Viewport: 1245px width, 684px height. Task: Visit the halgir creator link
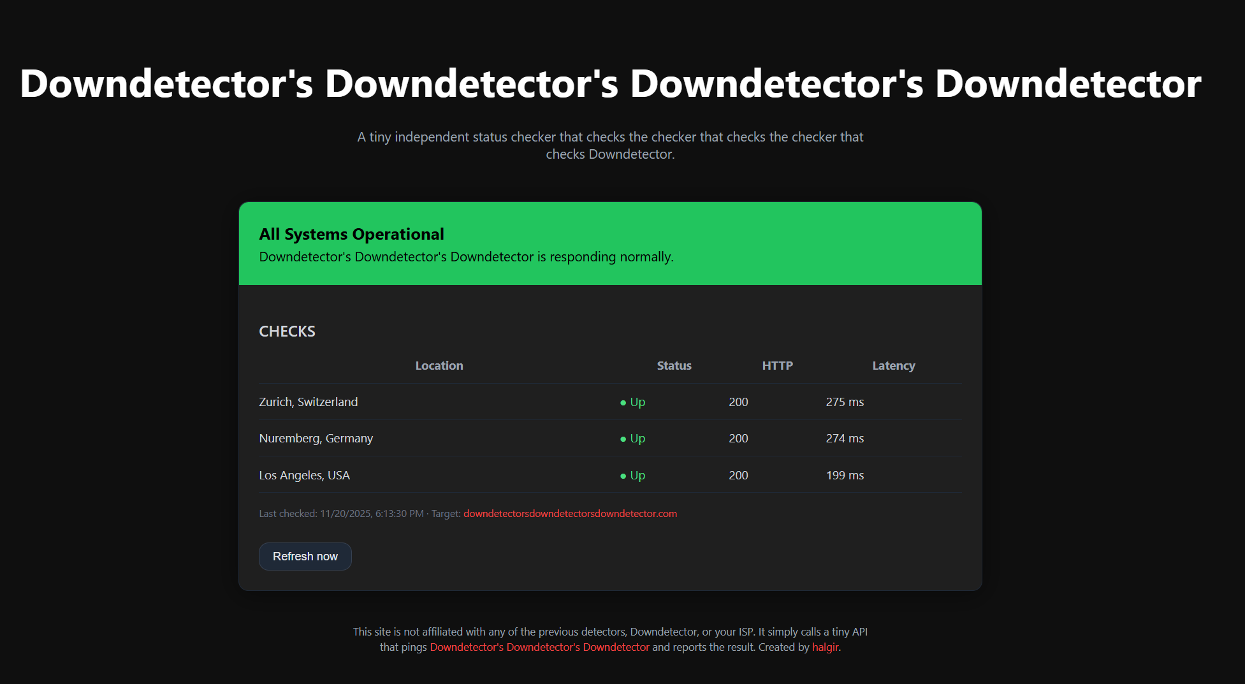point(824,646)
